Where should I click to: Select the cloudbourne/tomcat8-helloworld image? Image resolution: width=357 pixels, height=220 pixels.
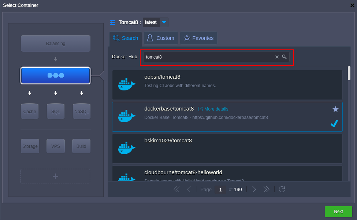(x=227, y=174)
